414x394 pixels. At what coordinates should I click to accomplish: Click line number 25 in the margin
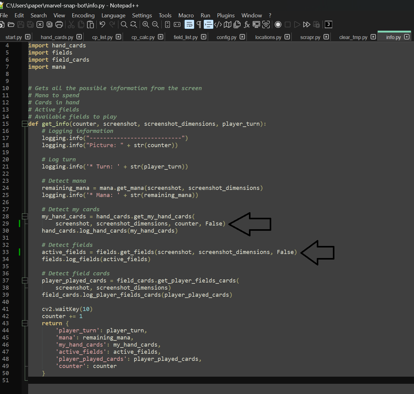[6, 195]
